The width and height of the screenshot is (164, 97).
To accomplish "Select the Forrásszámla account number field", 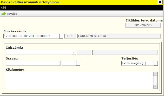I will (31, 36).
